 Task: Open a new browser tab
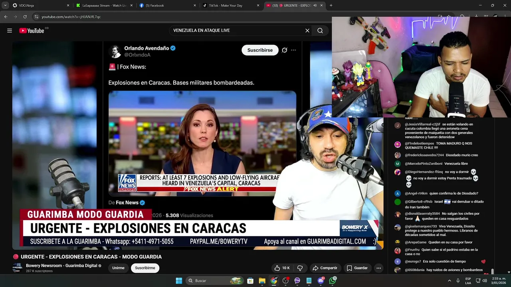click(331, 6)
